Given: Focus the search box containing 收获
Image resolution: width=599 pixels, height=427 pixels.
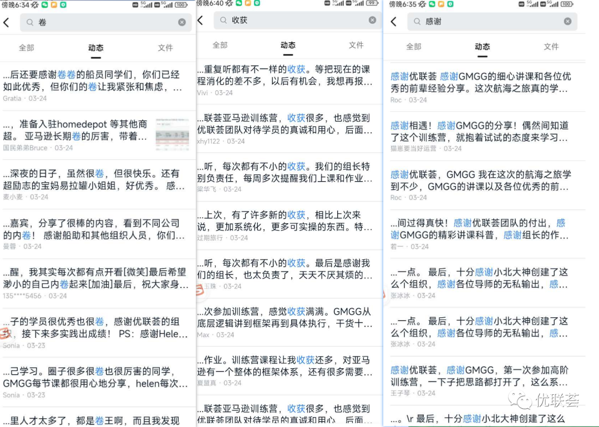Looking at the screenshot, I should pos(298,20).
